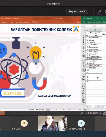Open the File tab in Excel
Screen dimensions: 106x137
click(84, 22)
